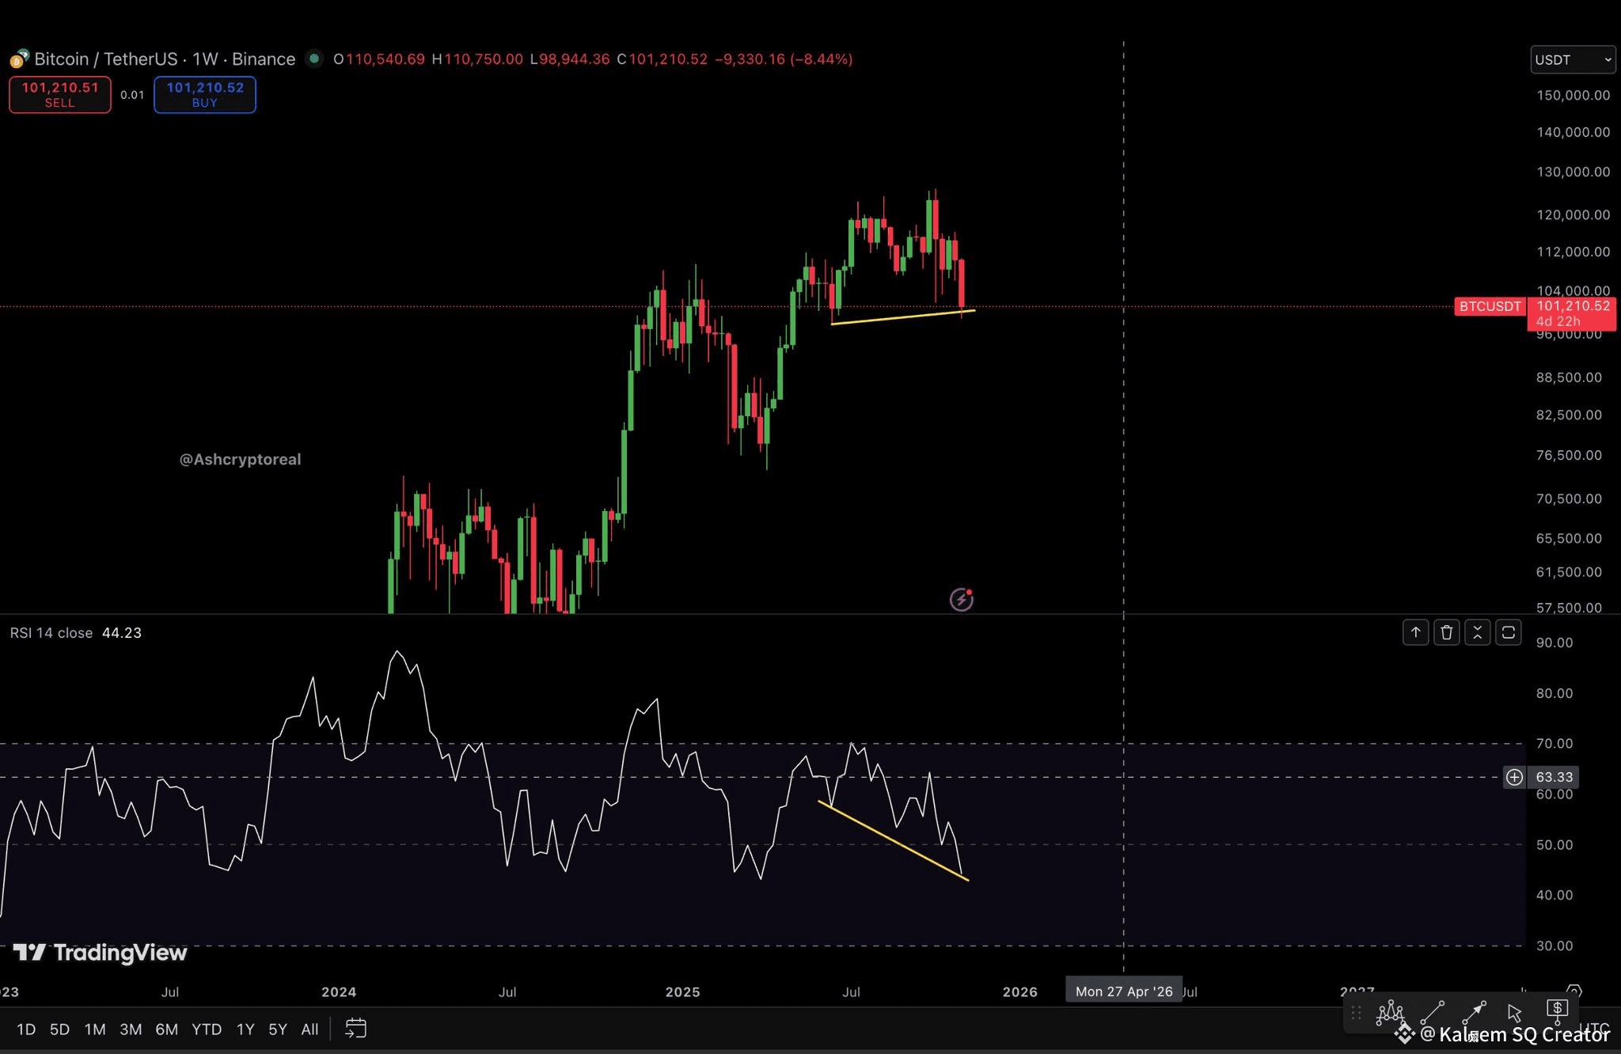The width and height of the screenshot is (1621, 1054).
Task: Move RSI pane up with arrow icon
Action: point(1416,632)
